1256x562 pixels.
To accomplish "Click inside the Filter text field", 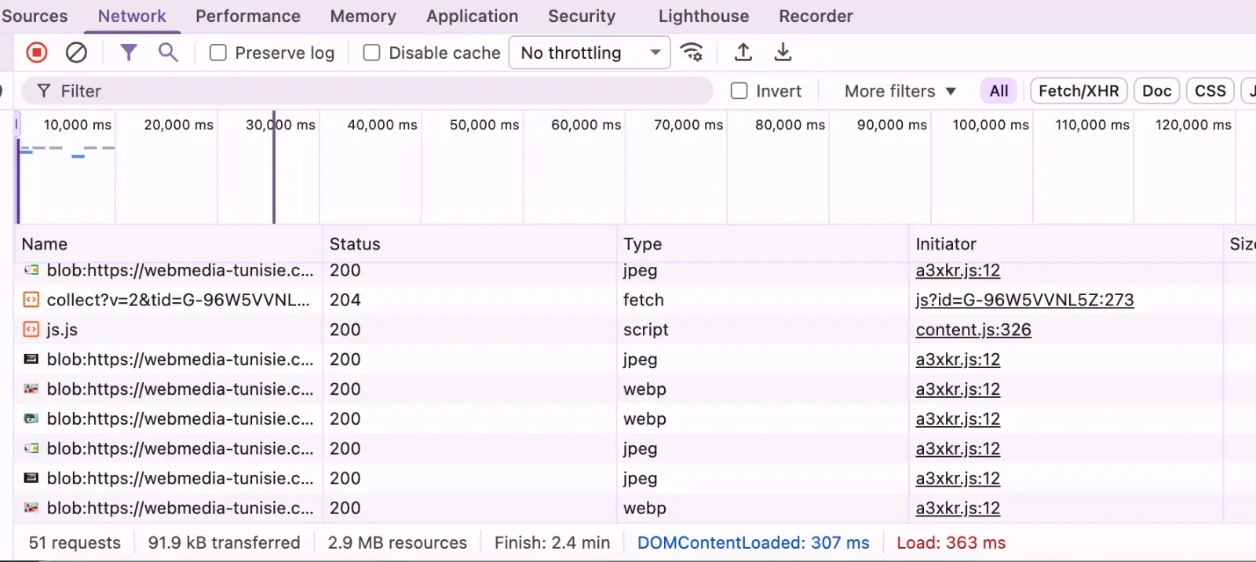I will (x=367, y=91).
